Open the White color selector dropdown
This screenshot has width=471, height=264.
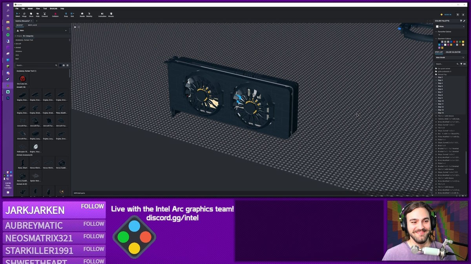tap(450, 27)
